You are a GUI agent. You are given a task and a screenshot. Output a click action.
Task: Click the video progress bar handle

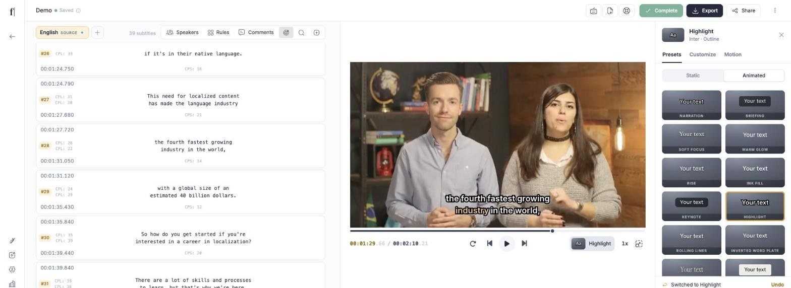[x=552, y=231]
